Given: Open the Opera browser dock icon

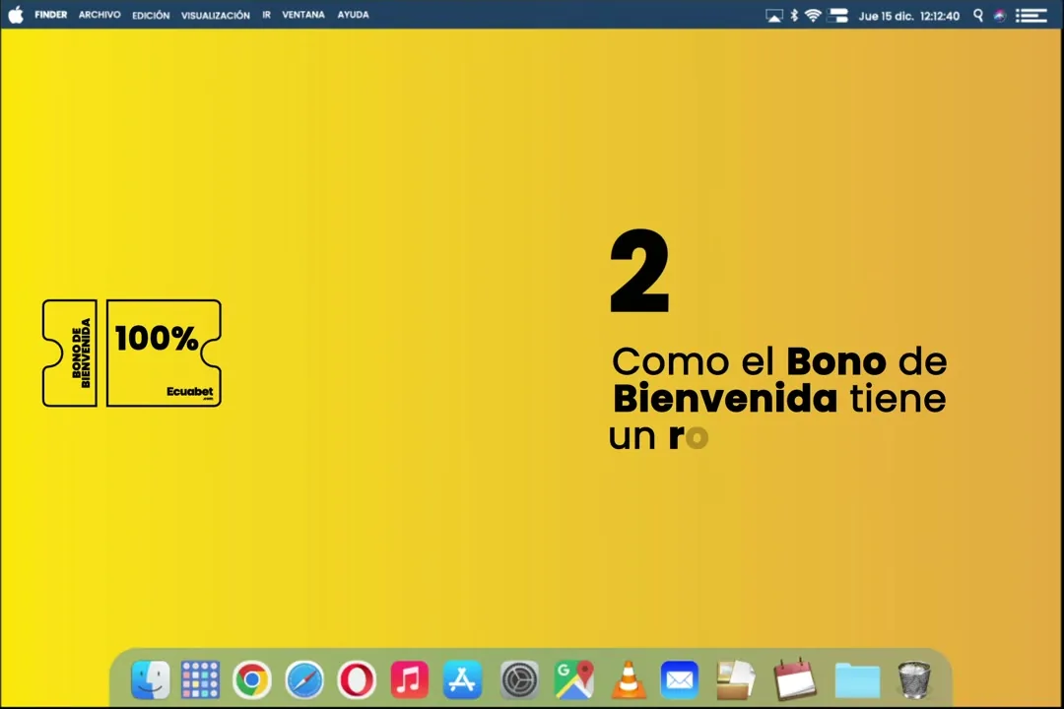Looking at the screenshot, I should (357, 679).
